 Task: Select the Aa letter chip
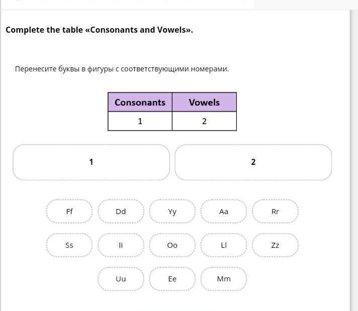pos(224,212)
